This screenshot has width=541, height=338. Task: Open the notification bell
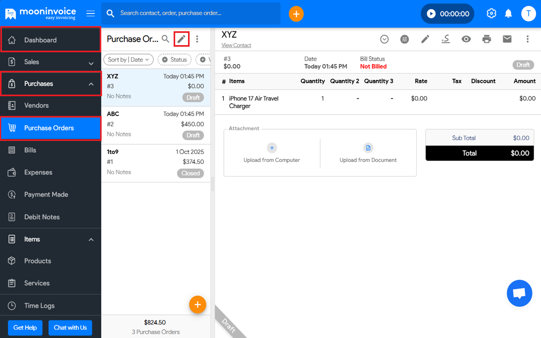[x=508, y=14]
